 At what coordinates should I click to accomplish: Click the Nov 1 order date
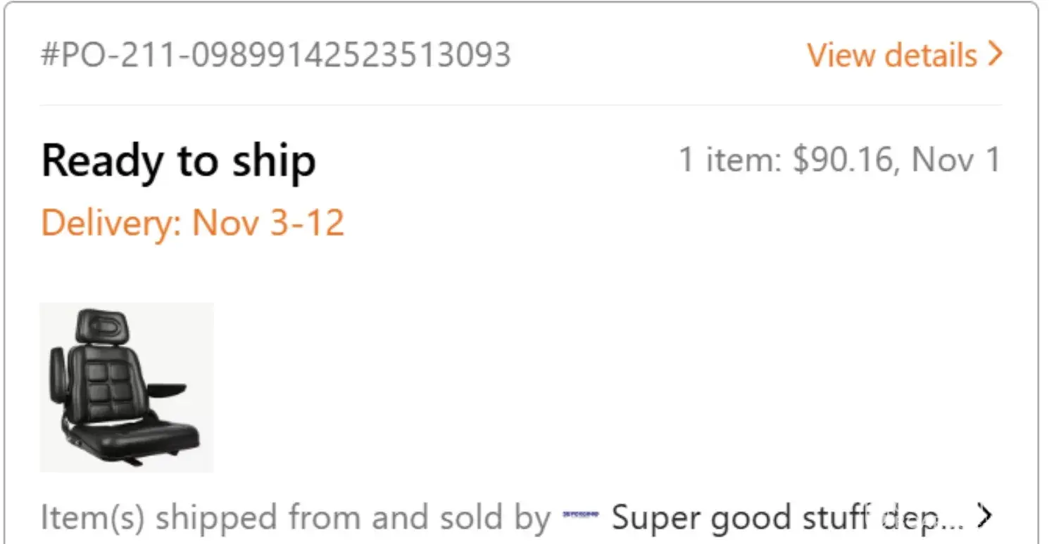pyautogui.click(x=955, y=160)
